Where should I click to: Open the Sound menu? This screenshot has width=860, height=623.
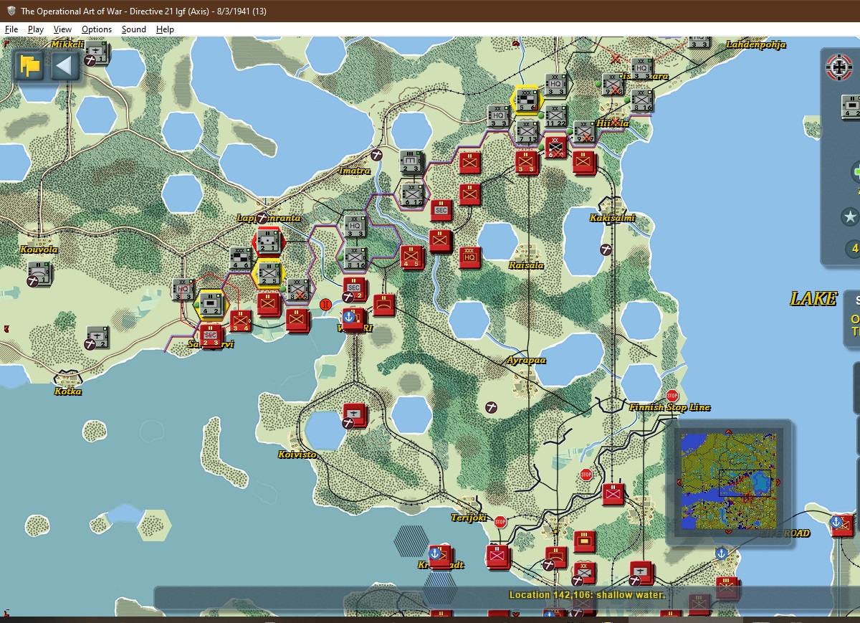click(x=134, y=29)
